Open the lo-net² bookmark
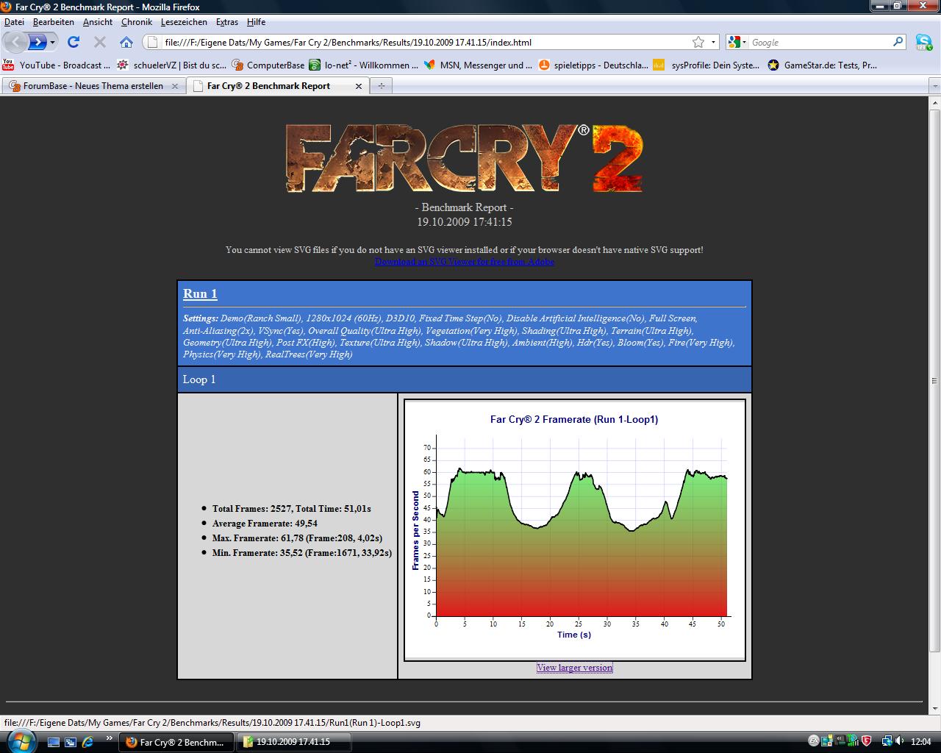Screen dimensions: 941x753 coord(364,65)
